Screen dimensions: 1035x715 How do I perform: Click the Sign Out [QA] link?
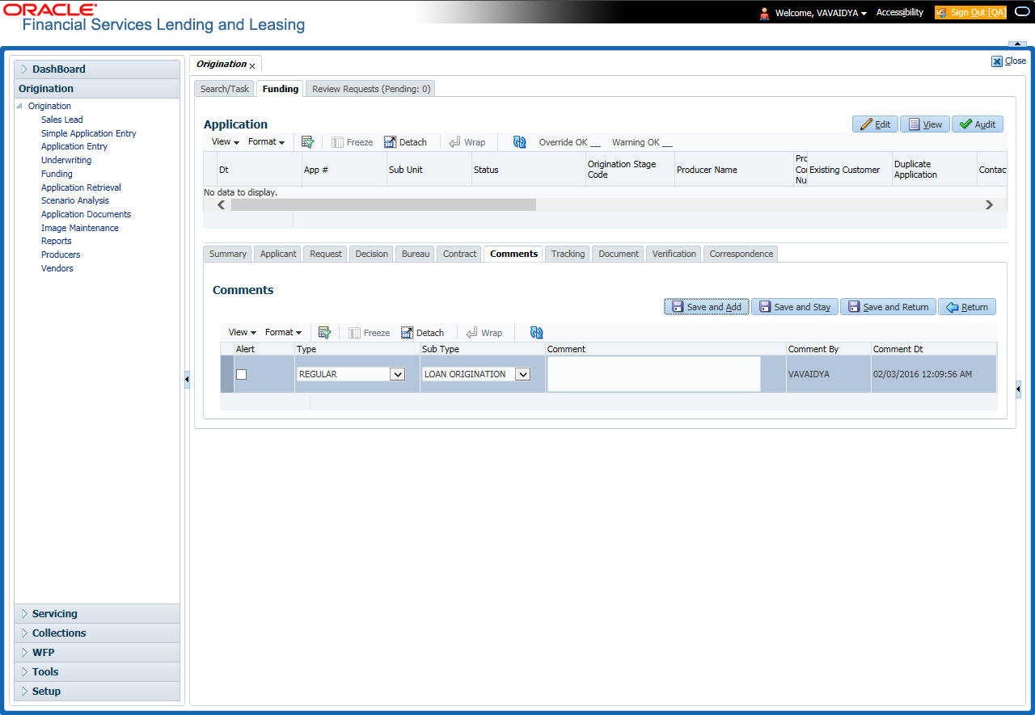970,13
